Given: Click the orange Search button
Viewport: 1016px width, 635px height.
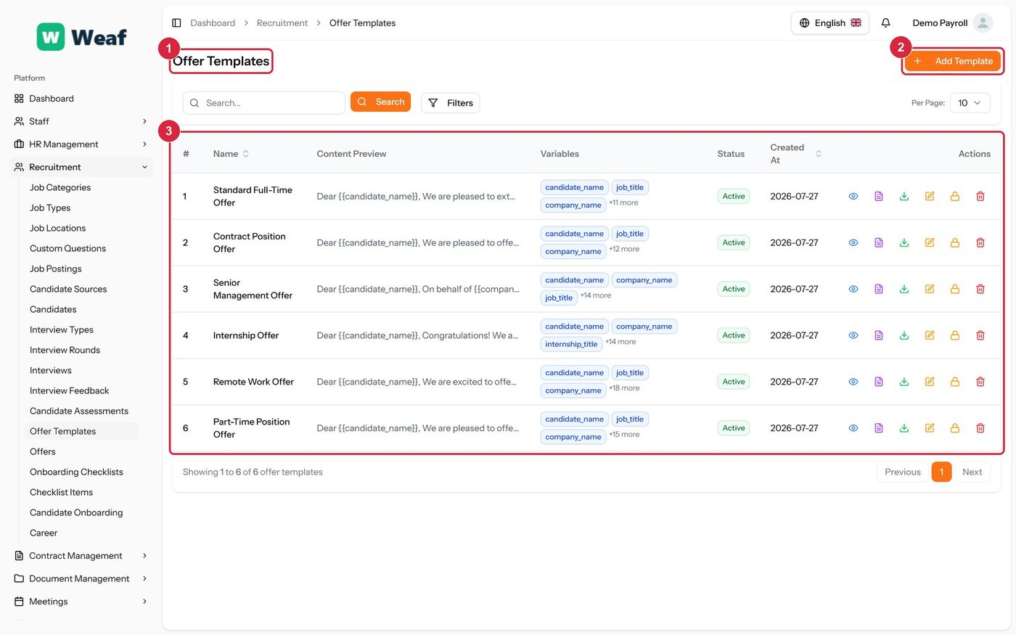Looking at the screenshot, I should tap(380, 102).
